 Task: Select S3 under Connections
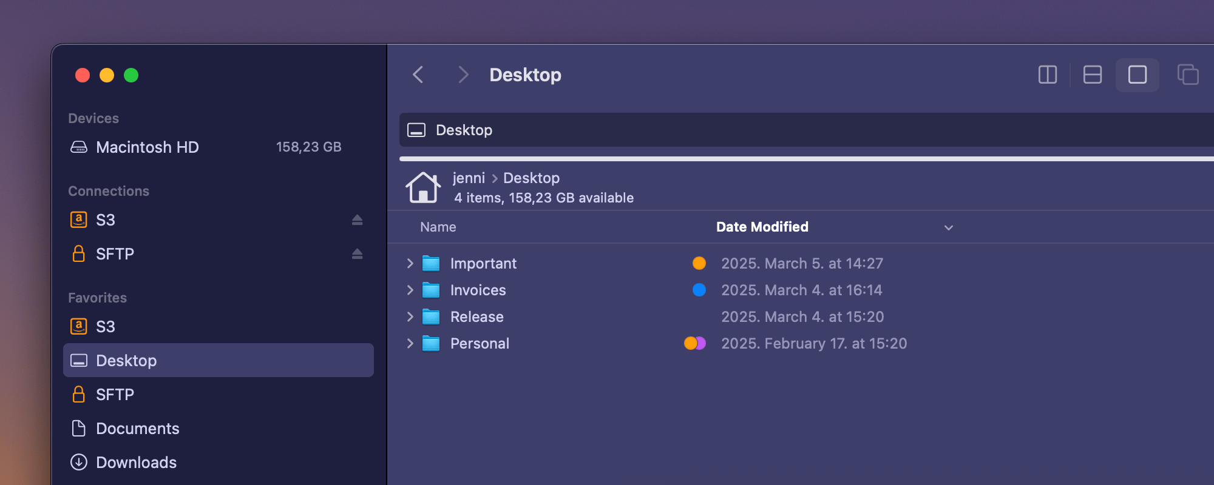219,220
